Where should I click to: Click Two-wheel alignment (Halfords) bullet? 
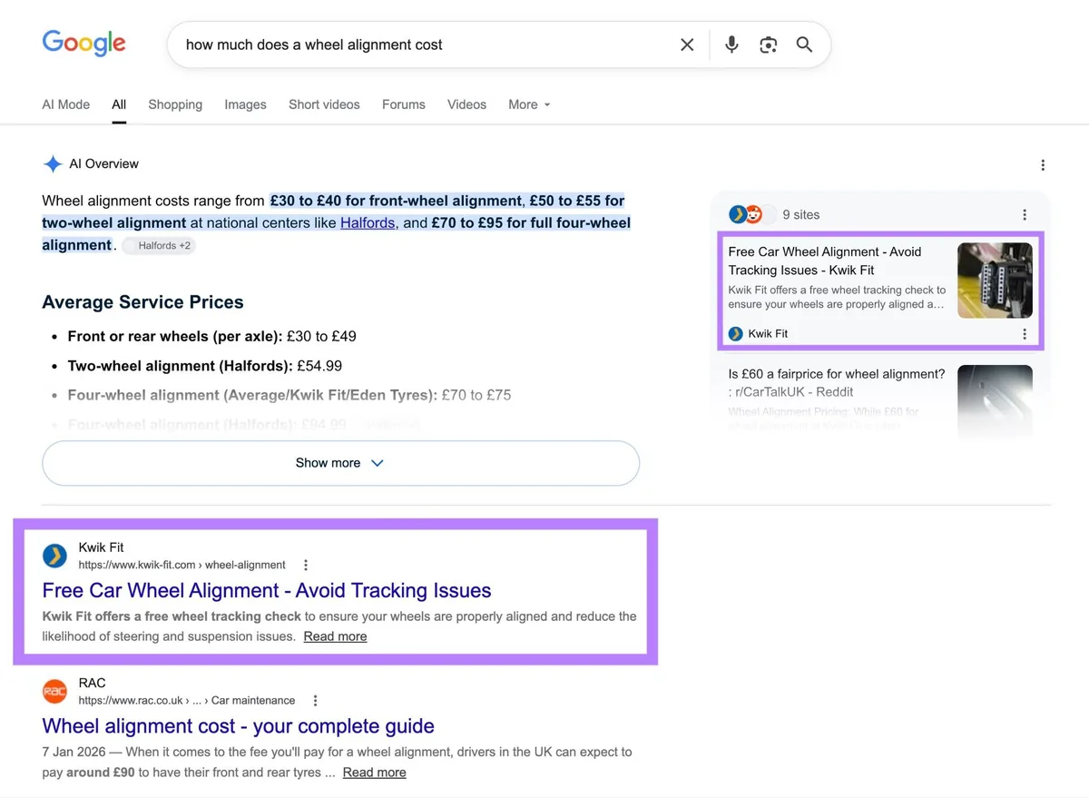[205, 366]
